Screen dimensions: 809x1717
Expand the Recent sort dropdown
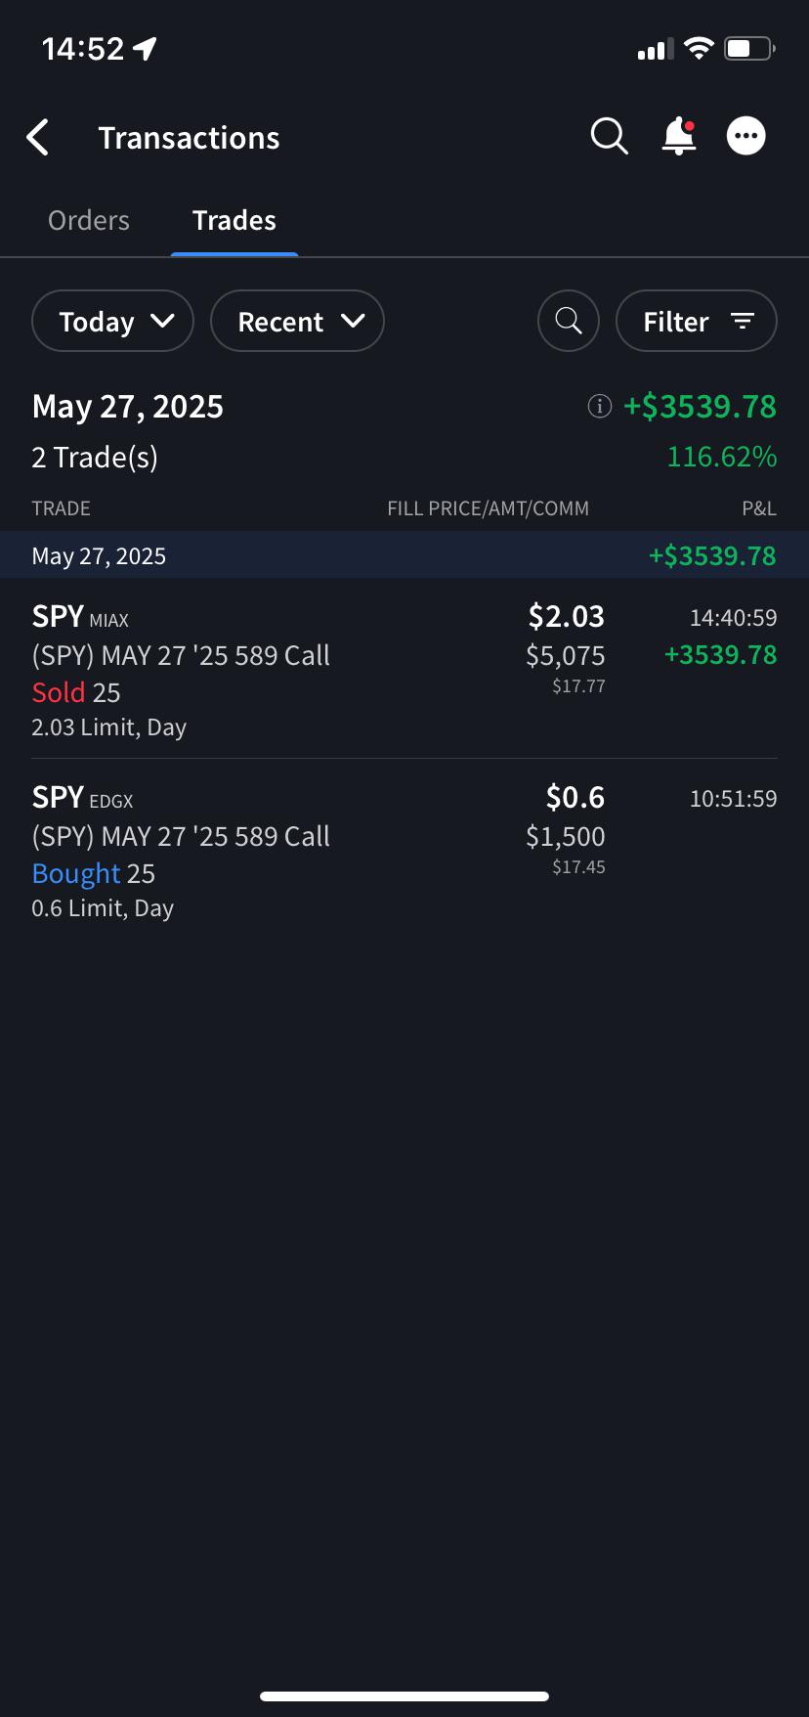(297, 321)
